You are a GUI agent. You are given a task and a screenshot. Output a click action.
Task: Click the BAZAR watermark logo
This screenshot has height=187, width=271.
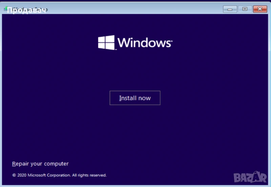click(251, 176)
